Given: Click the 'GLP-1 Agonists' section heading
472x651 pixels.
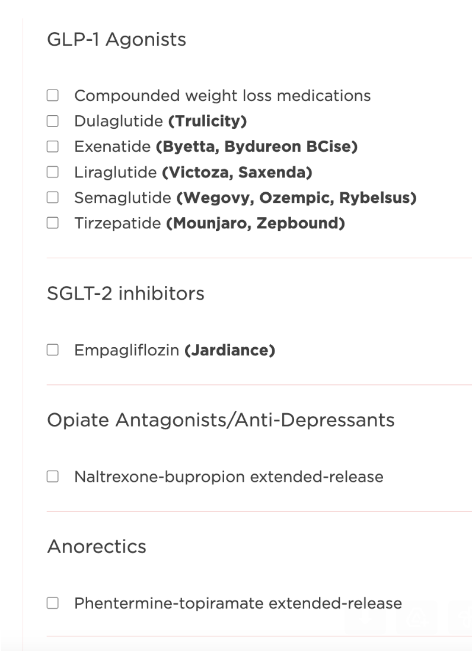Looking at the screenshot, I should pos(116,40).
